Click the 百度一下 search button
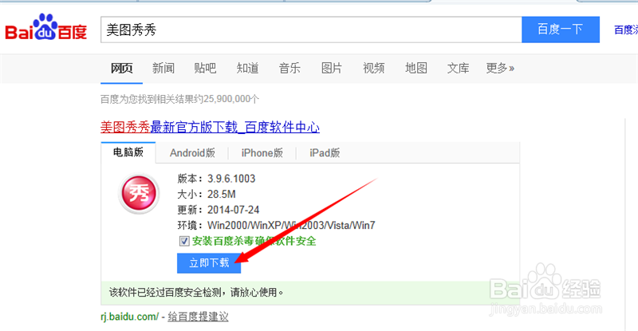 (x=561, y=30)
